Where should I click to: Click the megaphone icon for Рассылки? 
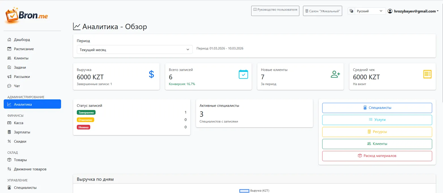9,76
